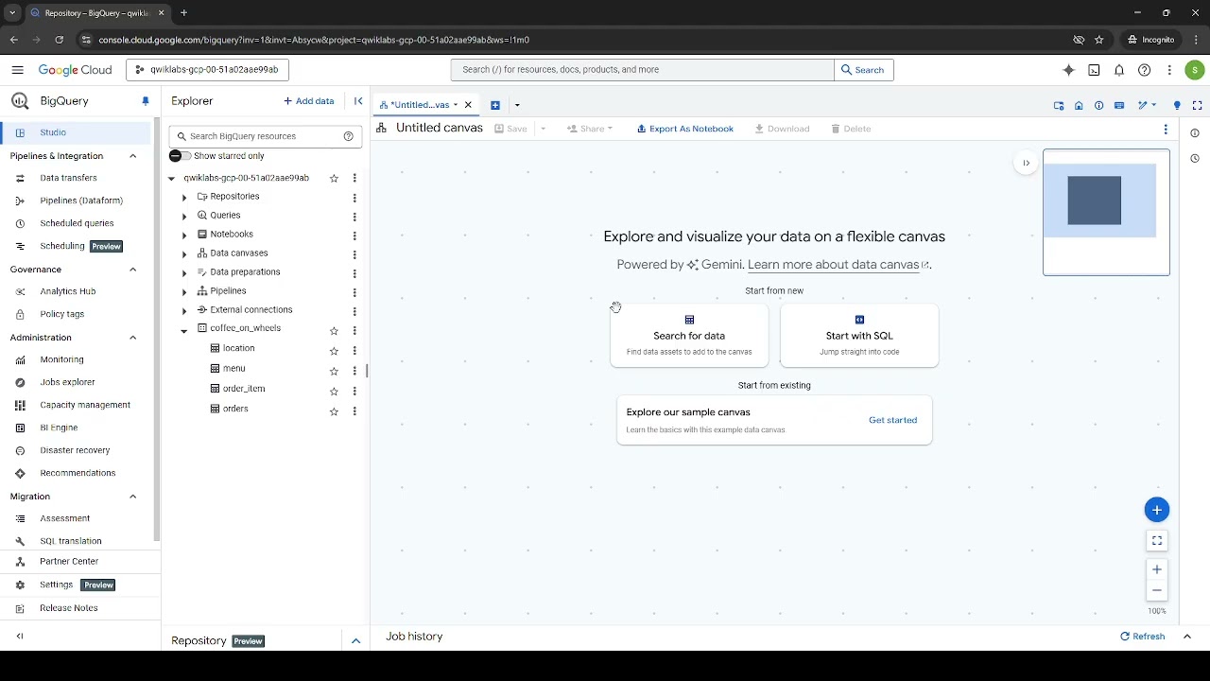Zoom out on the canvas
1210x681 pixels.
coord(1157,591)
